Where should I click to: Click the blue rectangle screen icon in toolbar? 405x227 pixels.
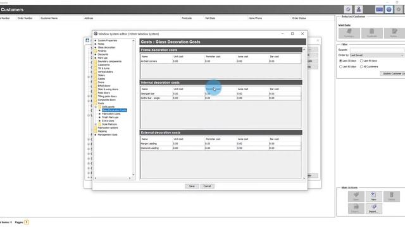pyautogui.click(x=379, y=9)
